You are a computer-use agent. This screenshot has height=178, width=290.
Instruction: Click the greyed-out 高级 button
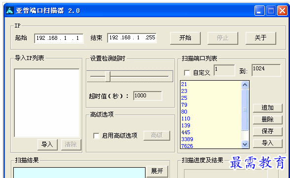(157, 136)
